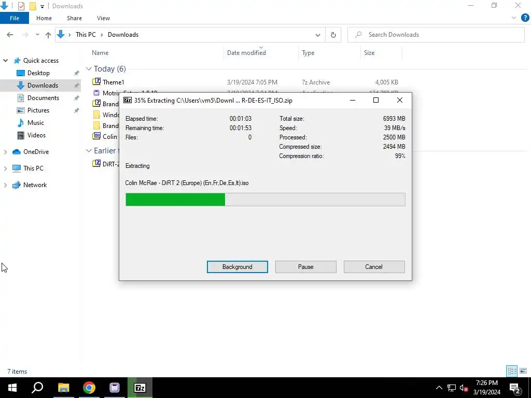Open the Windows Start menu
Viewport: 531px width, 398px height.
[x=12, y=388]
